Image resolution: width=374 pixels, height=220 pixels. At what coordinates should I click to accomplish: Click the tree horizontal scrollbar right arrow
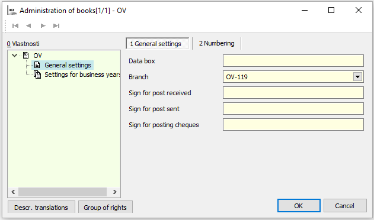(115, 192)
